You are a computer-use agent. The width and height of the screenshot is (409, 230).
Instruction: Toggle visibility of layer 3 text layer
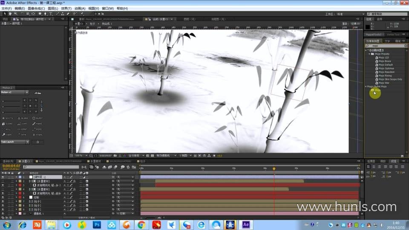click(3, 185)
